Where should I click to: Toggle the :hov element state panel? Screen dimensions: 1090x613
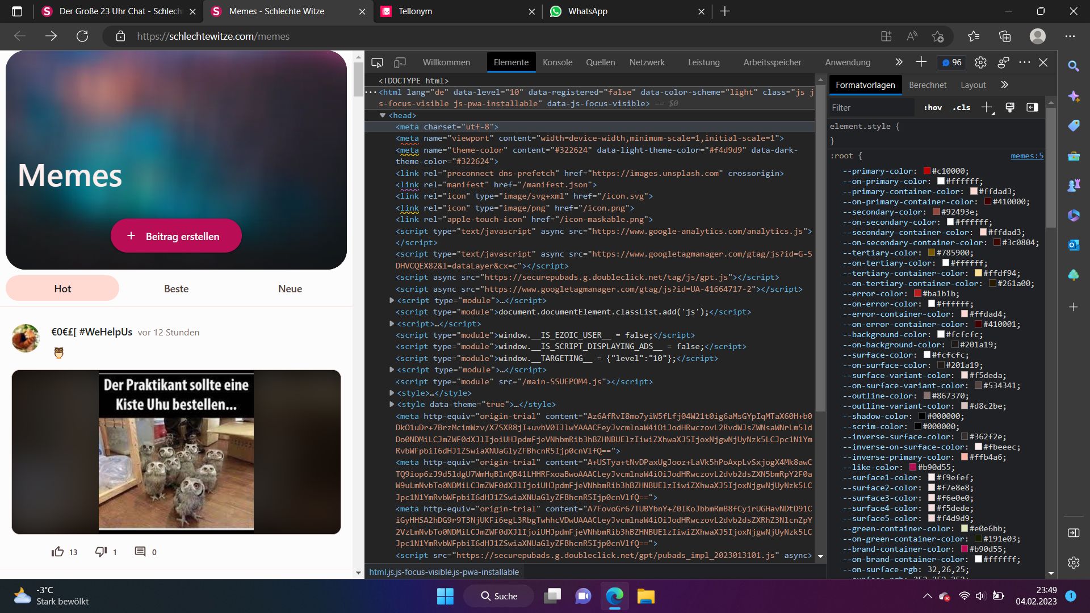pos(933,107)
